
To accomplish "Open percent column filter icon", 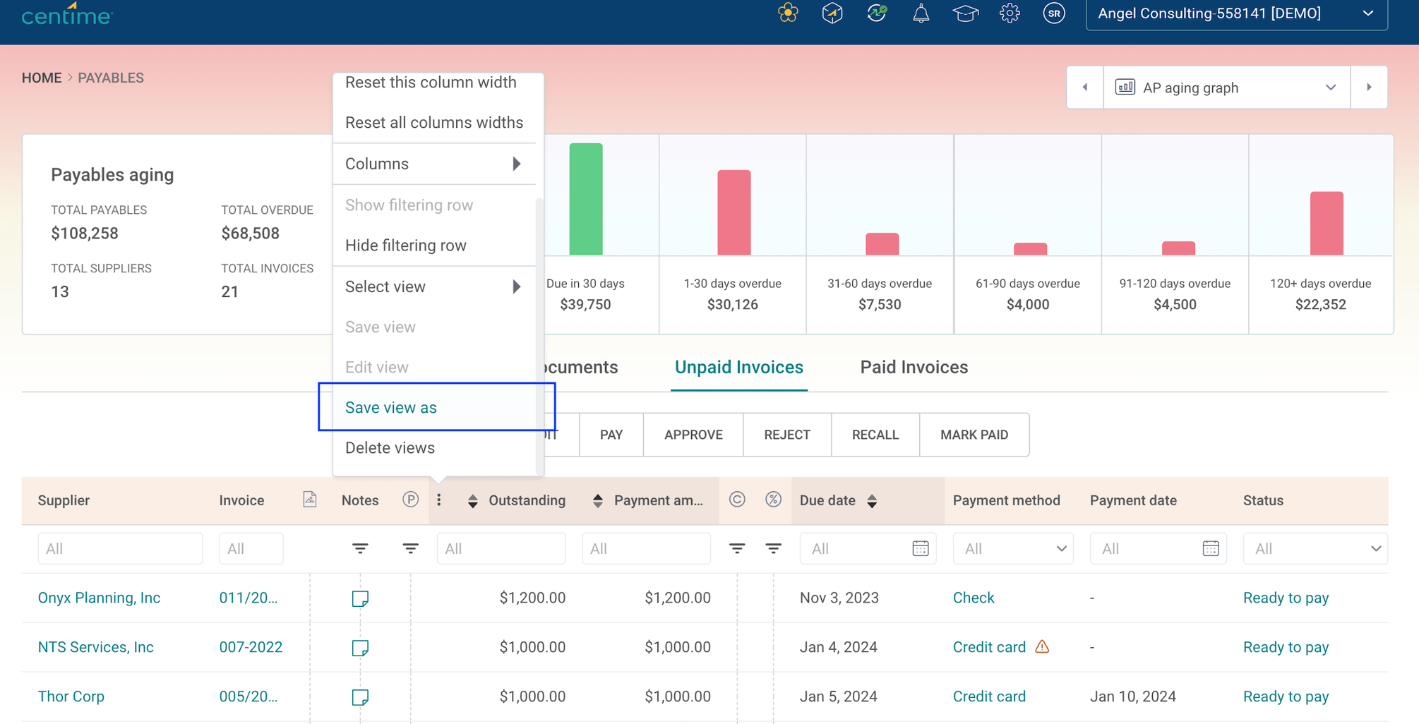I will [774, 548].
